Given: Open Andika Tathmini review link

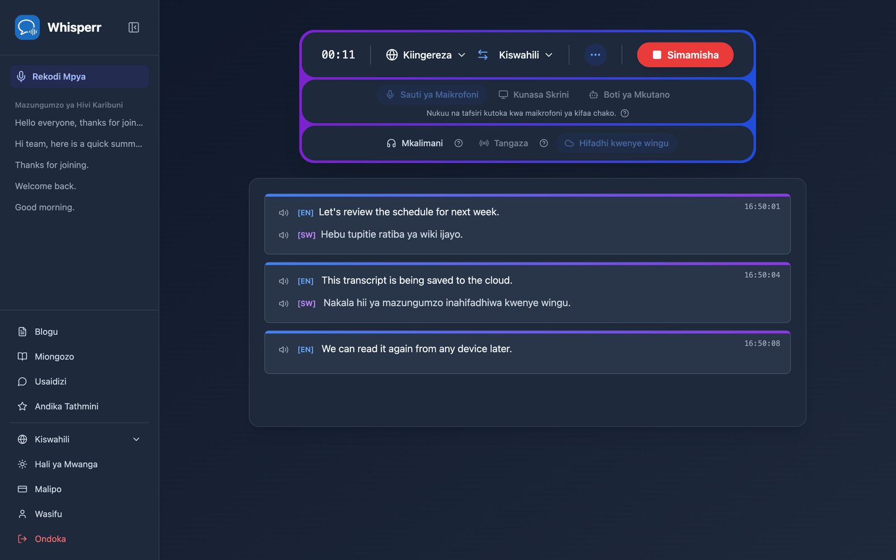Looking at the screenshot, I should 79,407.
